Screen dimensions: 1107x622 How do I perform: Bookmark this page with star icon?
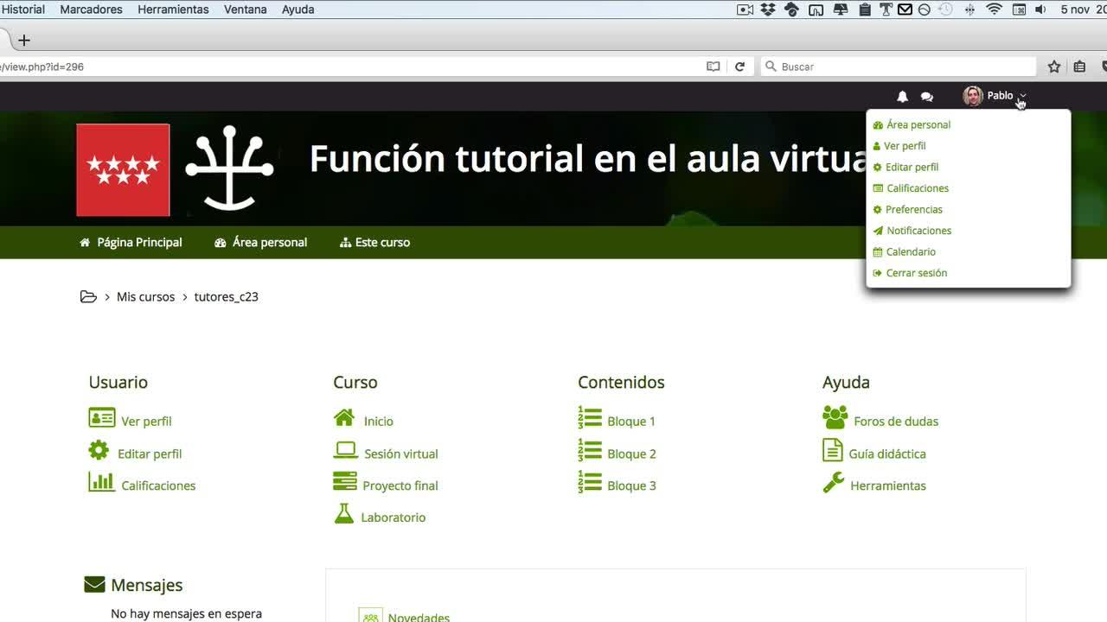tap(1054, 67)
